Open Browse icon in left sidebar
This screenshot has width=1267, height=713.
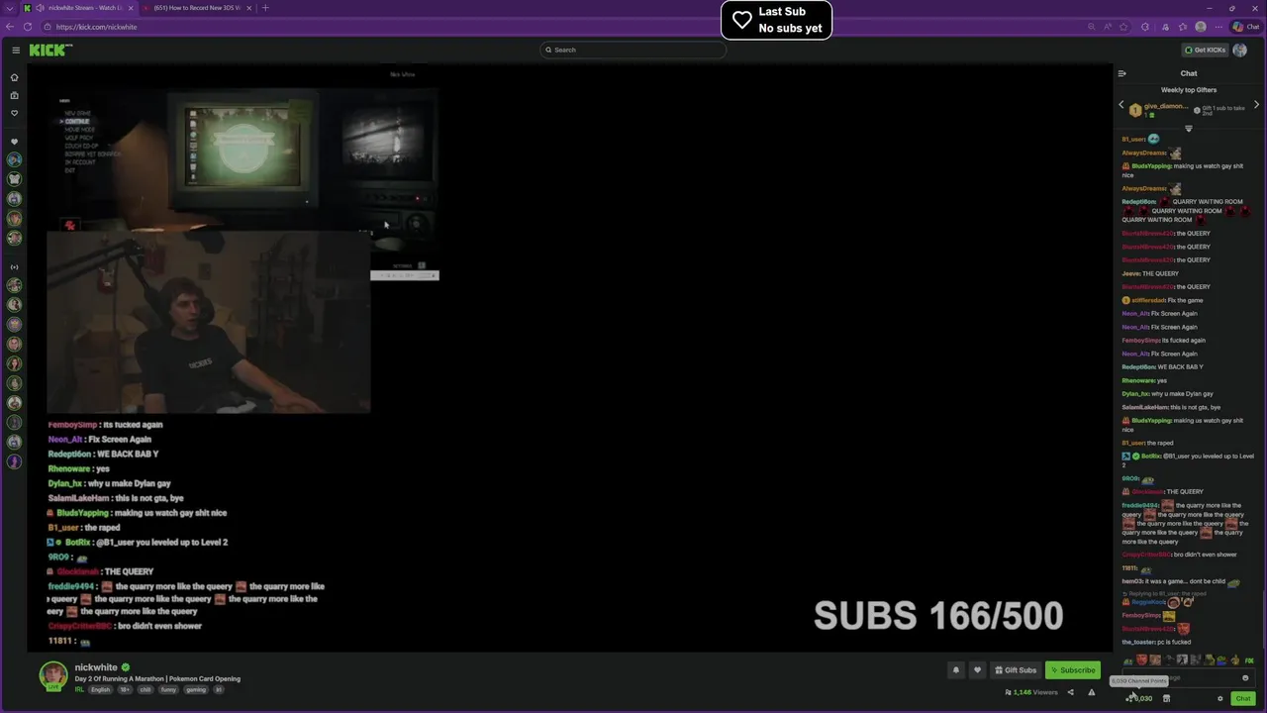coord(14,95)
